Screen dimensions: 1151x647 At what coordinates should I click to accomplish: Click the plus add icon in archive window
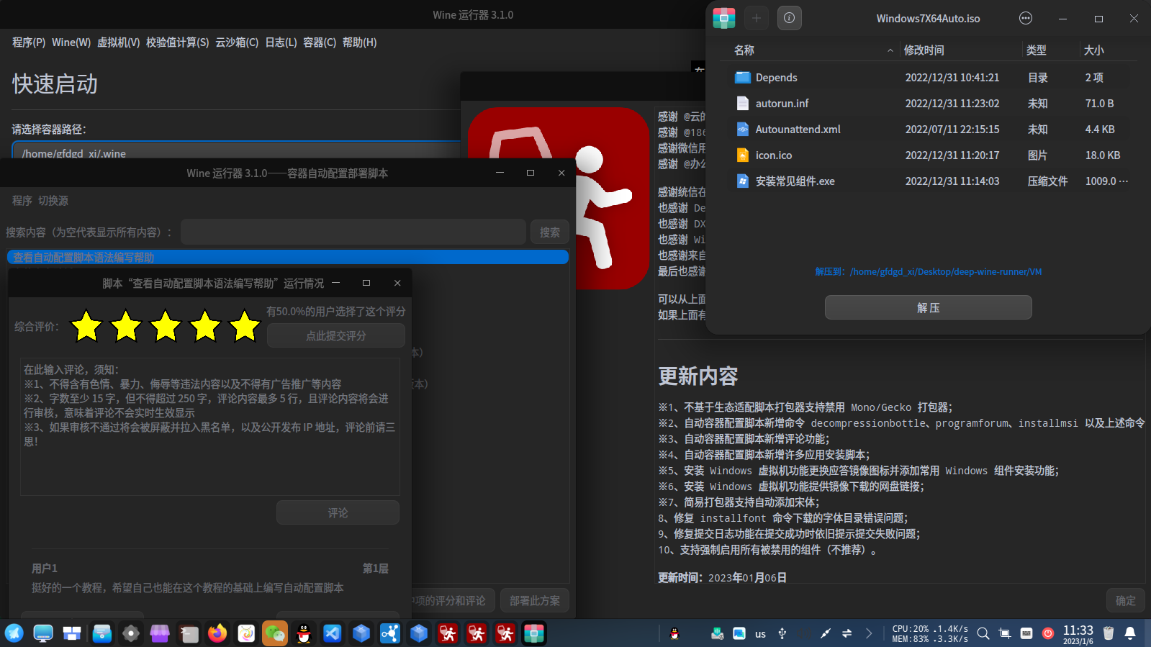pyautogui.click(x=757, y=18)
